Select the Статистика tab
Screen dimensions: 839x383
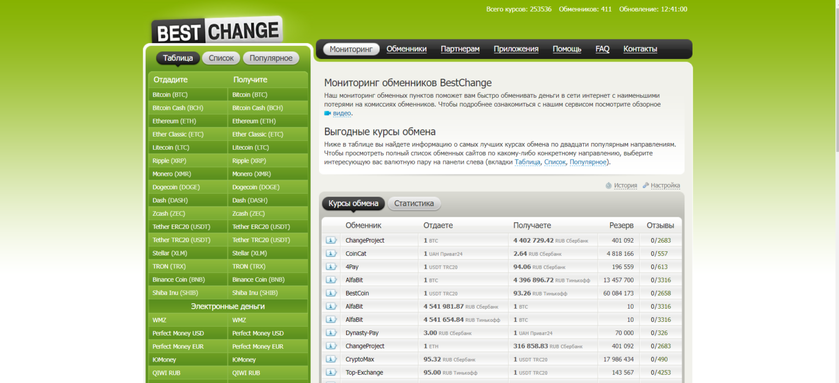tap(414, 204)
